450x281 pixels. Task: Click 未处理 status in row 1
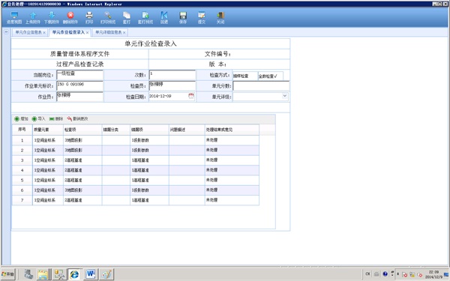[x=211, y=140]
